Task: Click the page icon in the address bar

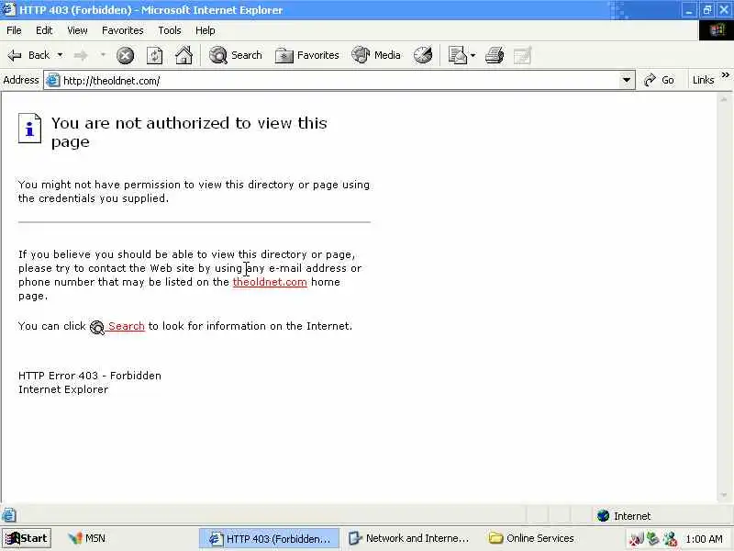Action: point(53,81)
